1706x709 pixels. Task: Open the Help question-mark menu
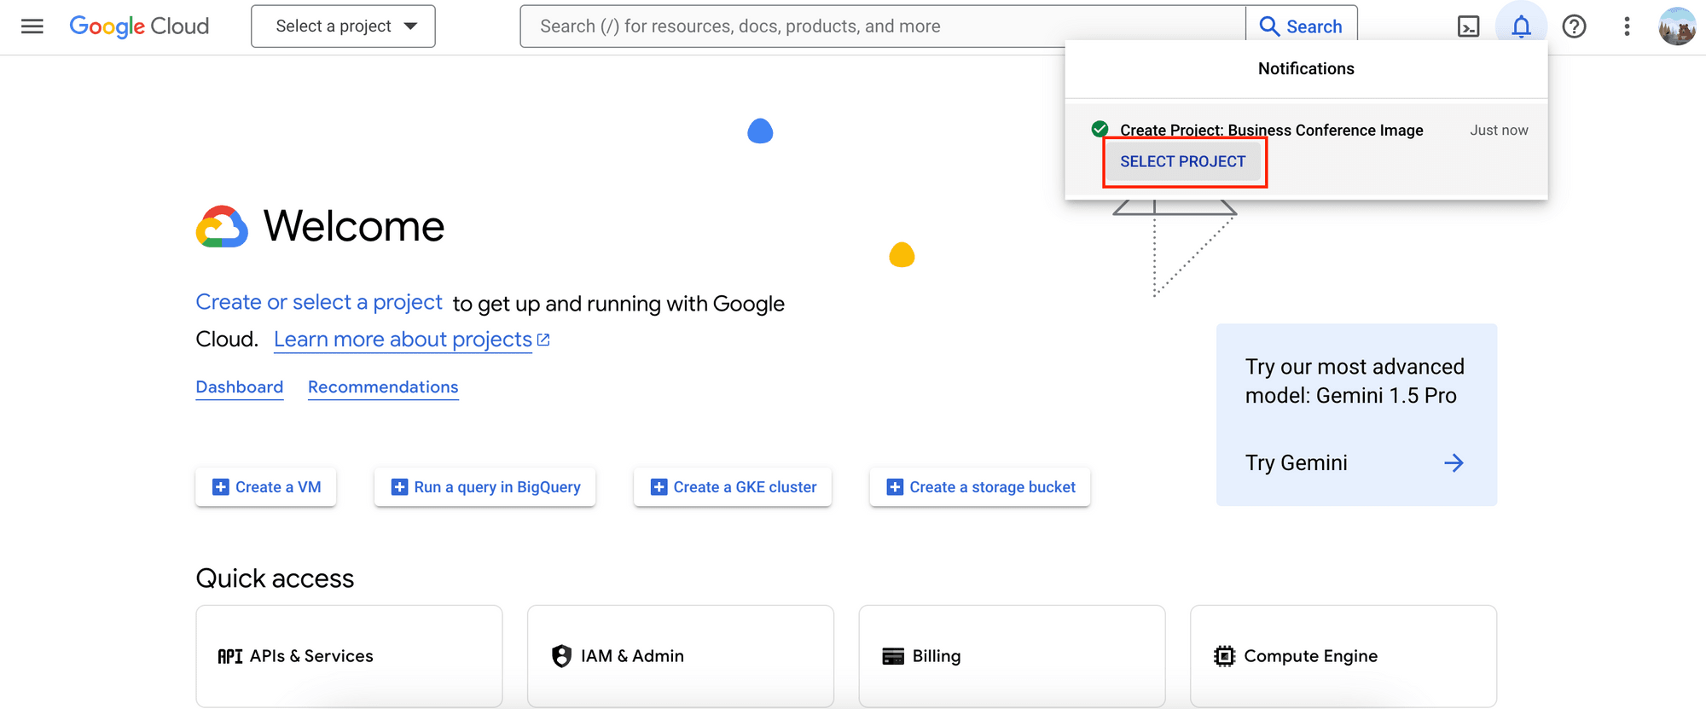pos(1574,26)
